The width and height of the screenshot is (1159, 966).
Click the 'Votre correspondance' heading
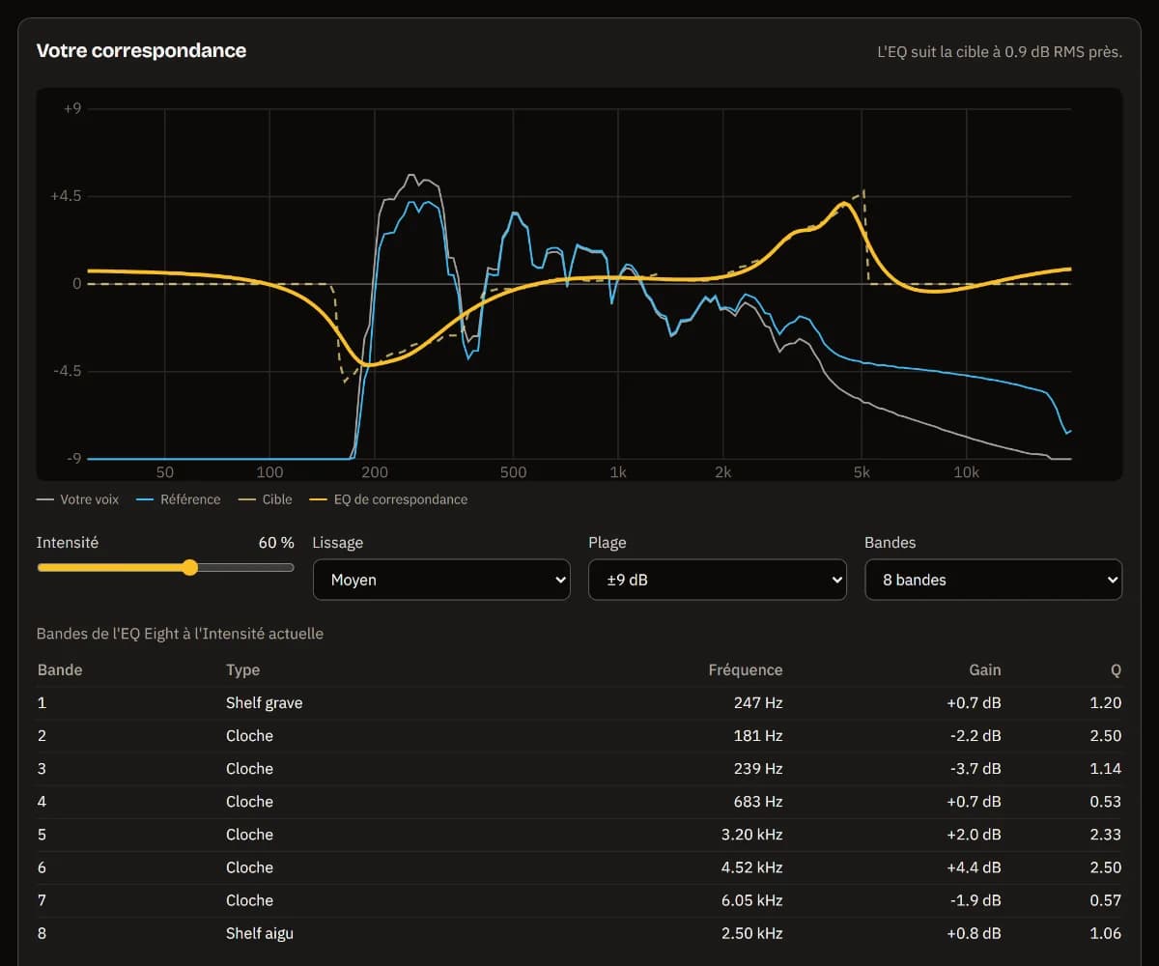(141, 50)
